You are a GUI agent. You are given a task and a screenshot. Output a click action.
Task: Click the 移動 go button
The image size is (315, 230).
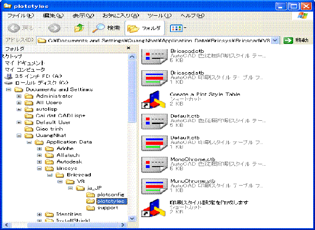click(296, 40)
